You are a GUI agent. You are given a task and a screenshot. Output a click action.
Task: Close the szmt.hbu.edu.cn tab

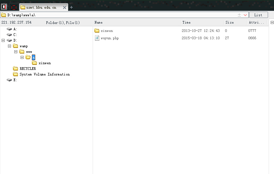click(x=64, y=7)
